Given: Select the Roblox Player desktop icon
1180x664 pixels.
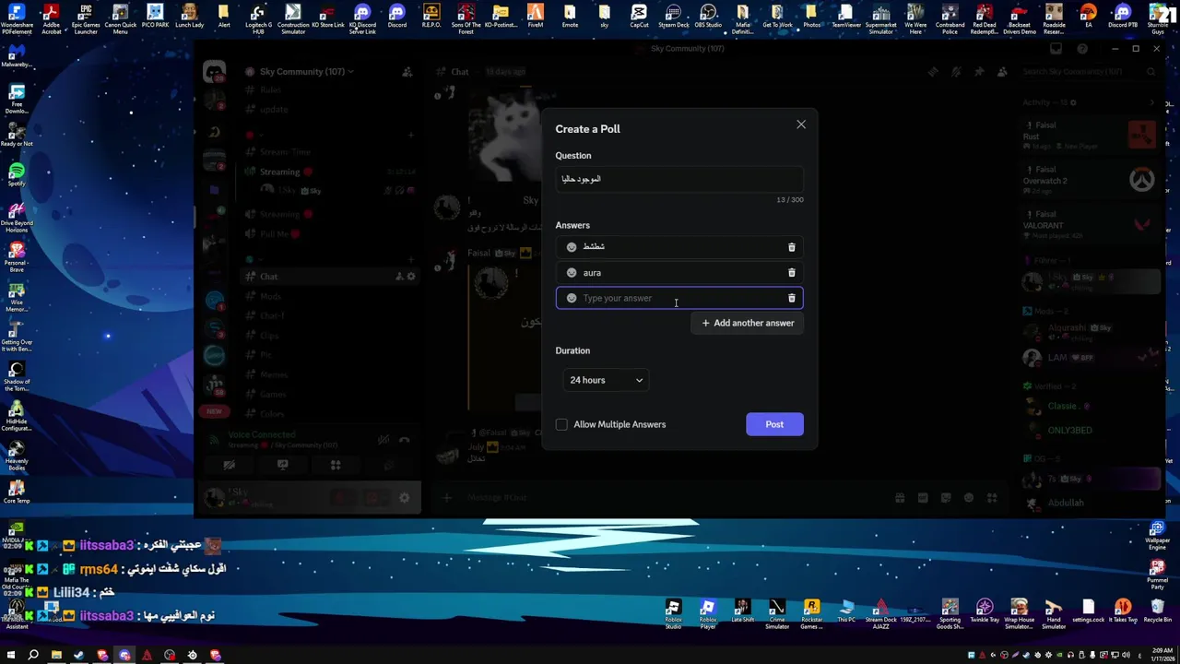Looking at the screenshot, I should pos(708,613).
